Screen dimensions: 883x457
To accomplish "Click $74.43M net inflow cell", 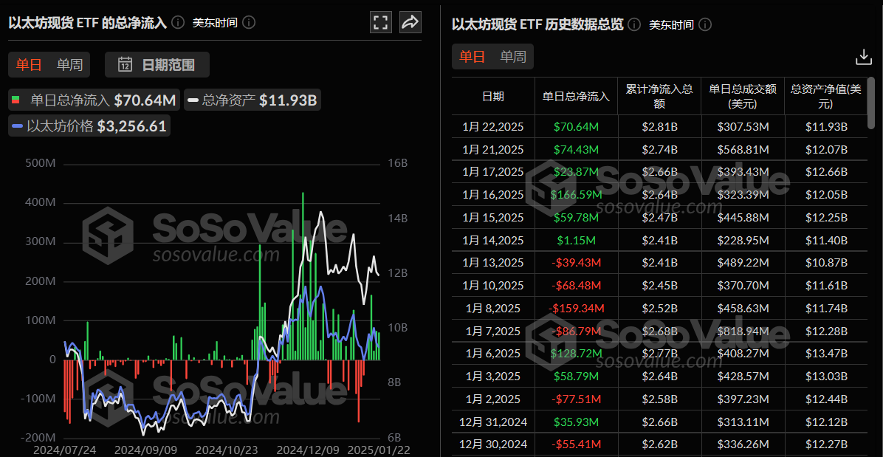I will pyautogui.click(x=576, y=150).
